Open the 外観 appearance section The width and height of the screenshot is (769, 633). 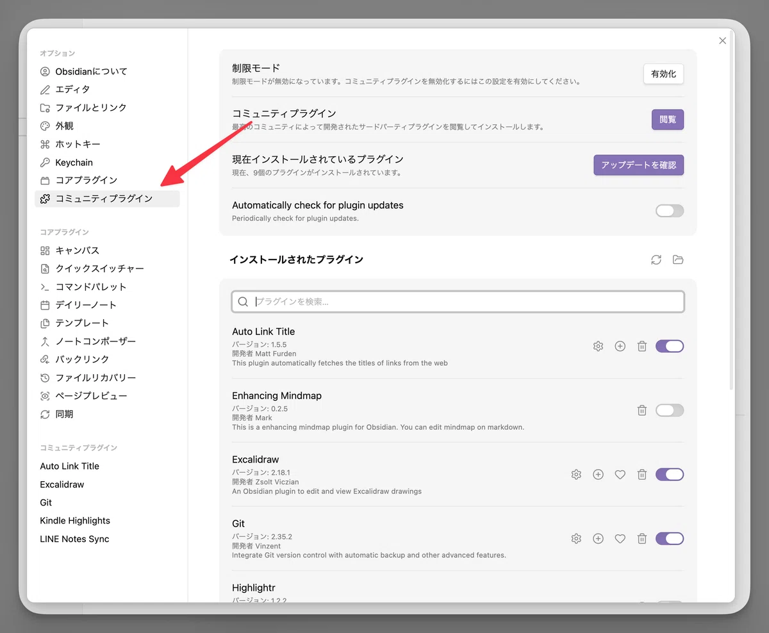(x=107, y=126)
